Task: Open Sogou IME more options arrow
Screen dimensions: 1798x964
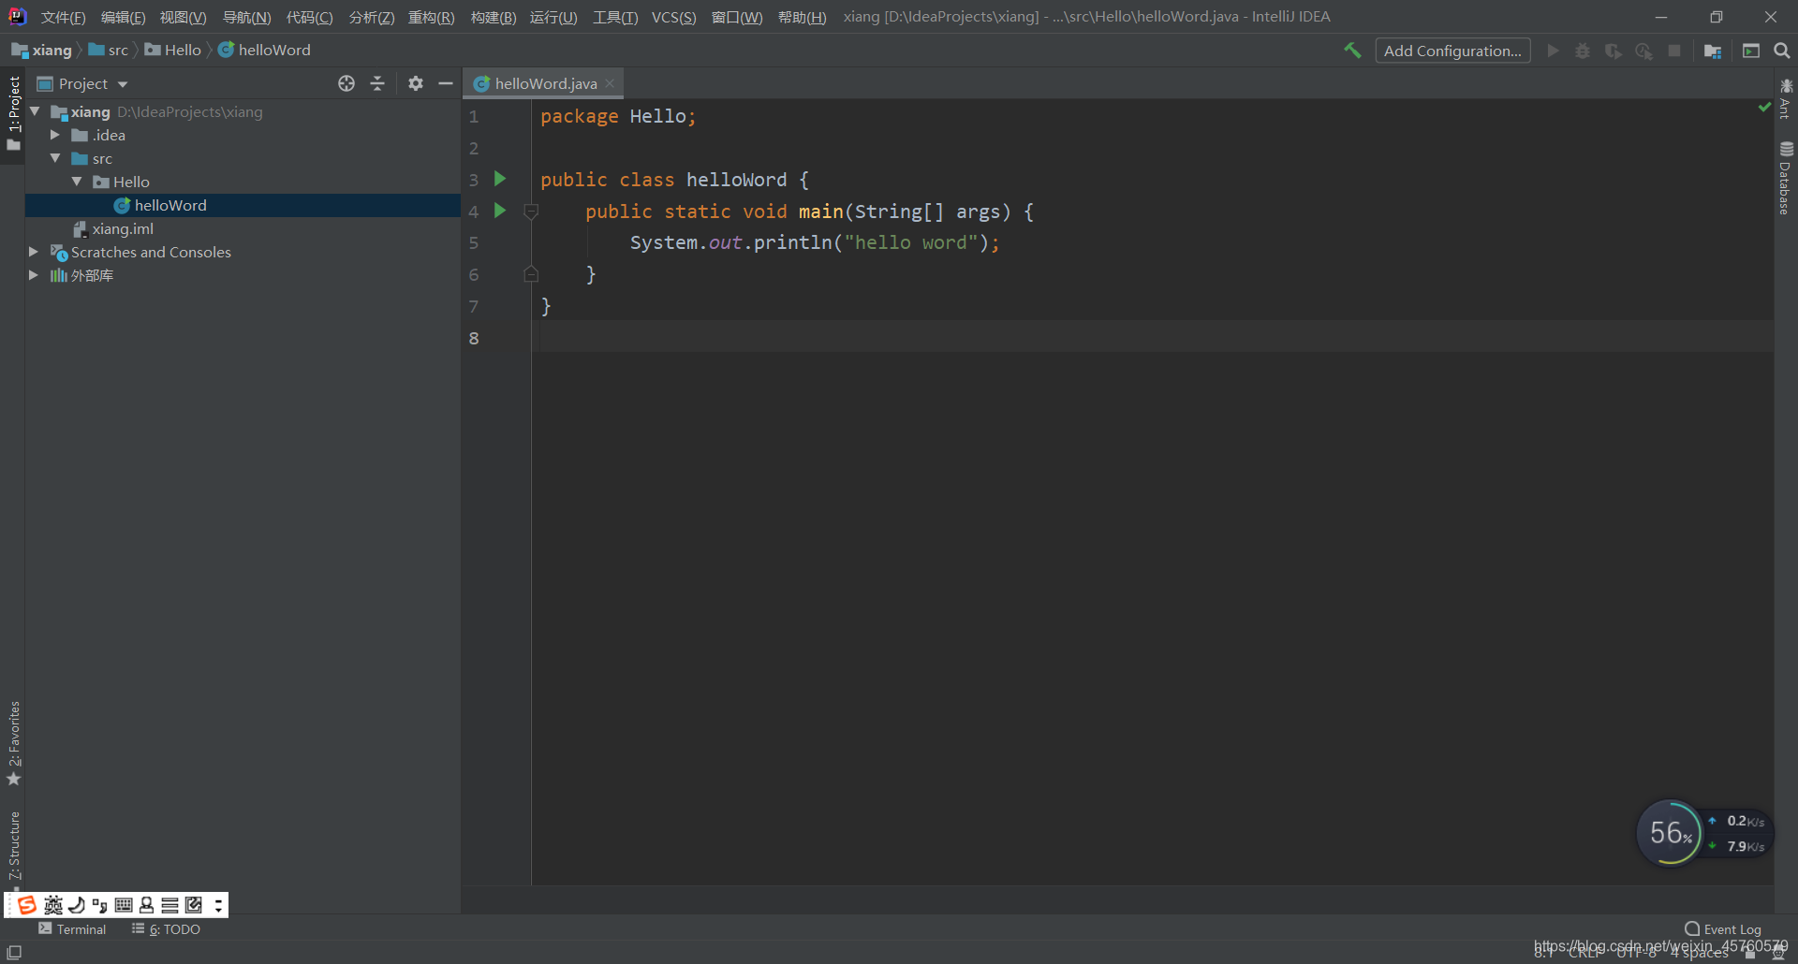Action: click(x=218, y=905)
